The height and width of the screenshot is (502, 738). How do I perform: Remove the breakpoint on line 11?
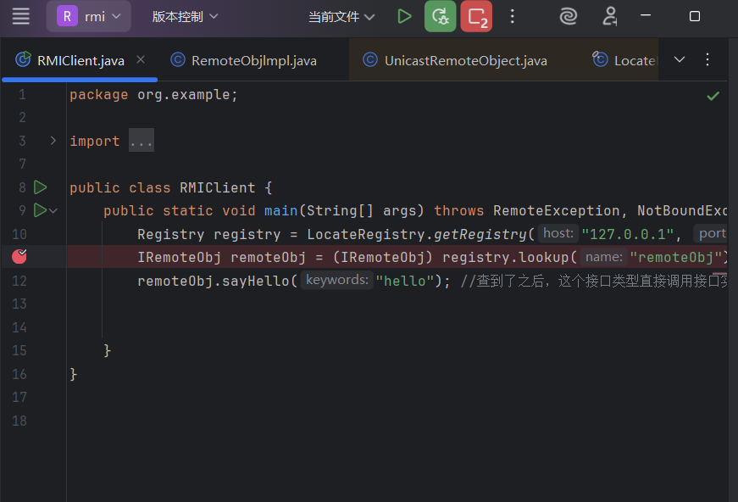[20, 257]
